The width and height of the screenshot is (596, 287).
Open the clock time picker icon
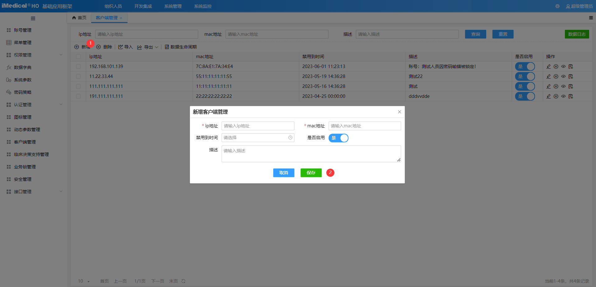click(290, 138)
